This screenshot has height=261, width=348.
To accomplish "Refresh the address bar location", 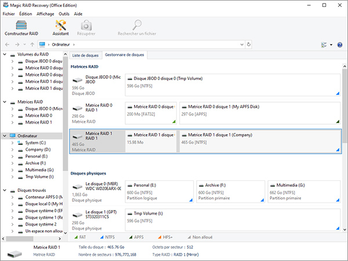I will click(249, 45).
